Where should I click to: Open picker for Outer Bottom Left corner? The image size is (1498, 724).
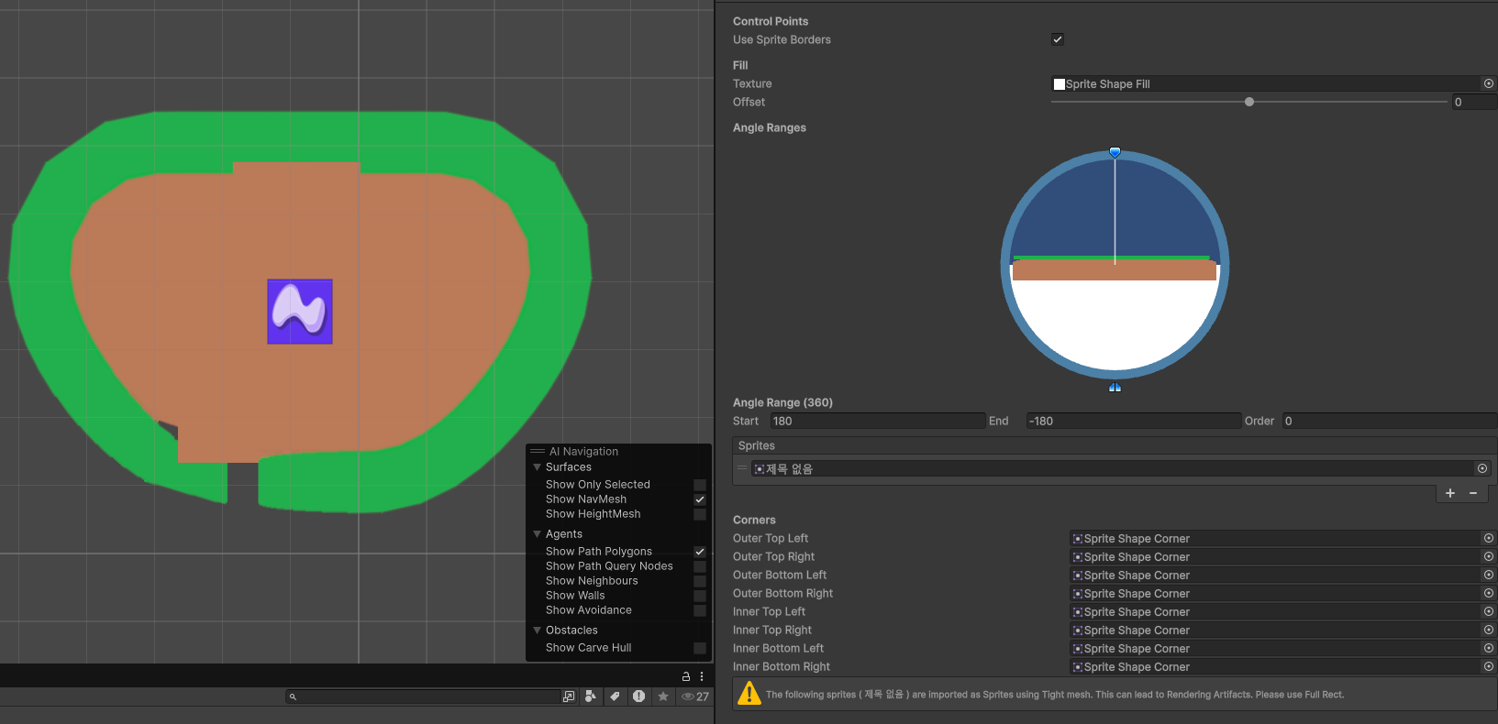pos(1489,575)
